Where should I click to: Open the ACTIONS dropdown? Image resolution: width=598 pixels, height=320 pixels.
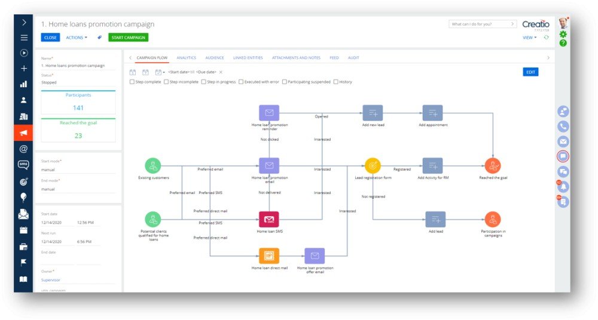(x=77, y=38)
